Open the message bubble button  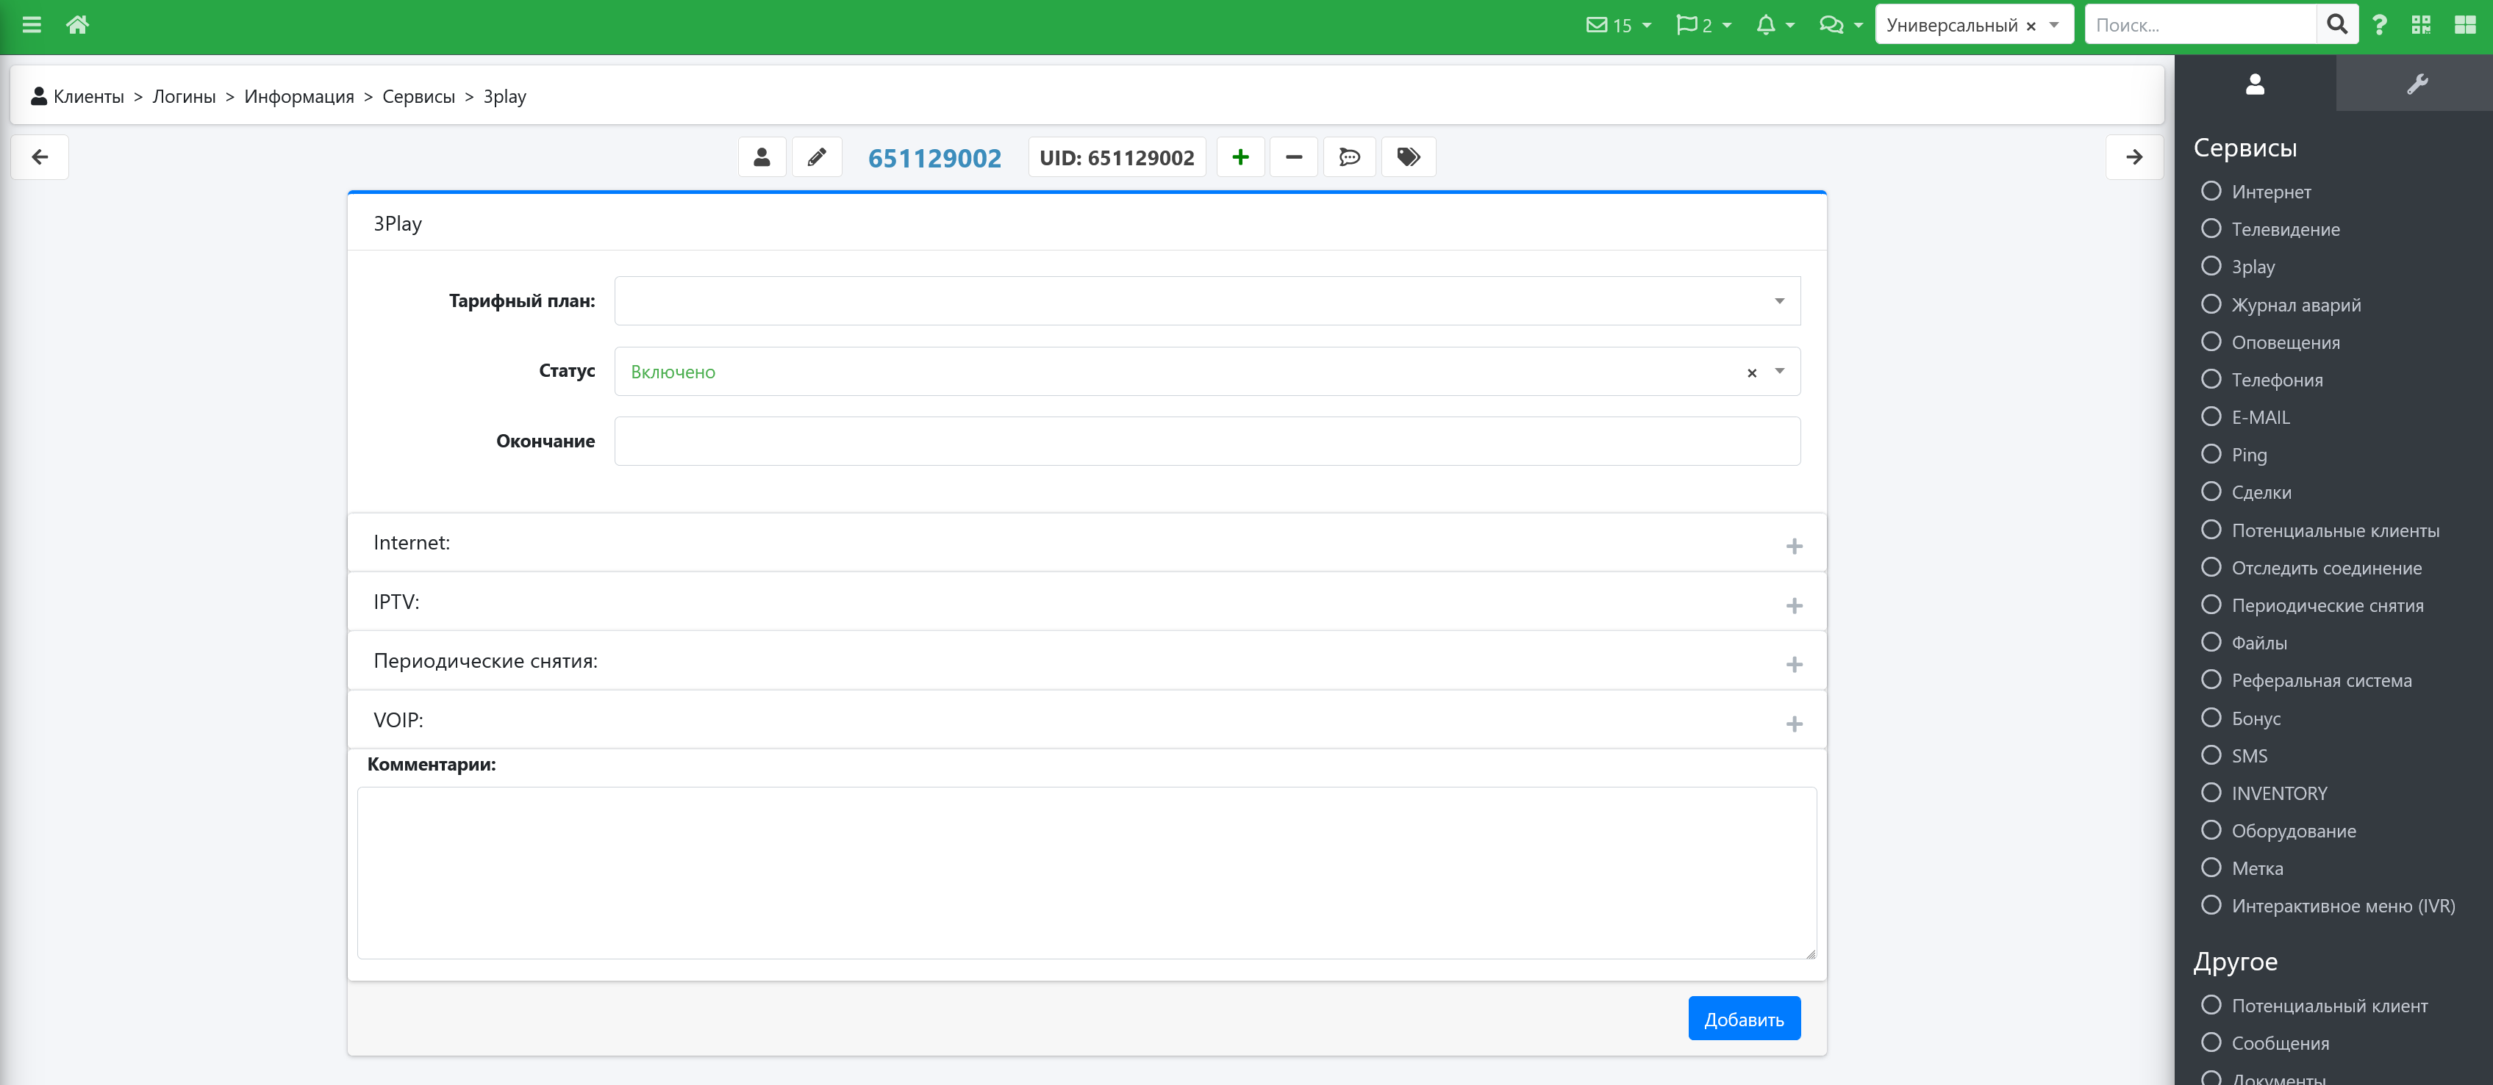tap(1350, 156)
